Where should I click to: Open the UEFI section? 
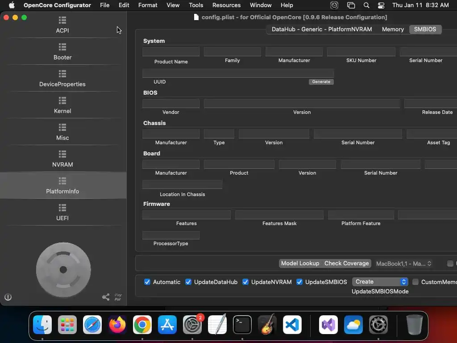click(62, 212)
